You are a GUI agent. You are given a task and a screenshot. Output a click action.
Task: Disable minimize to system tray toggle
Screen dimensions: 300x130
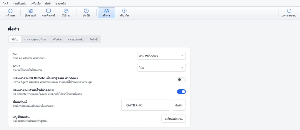click(181, 92)
